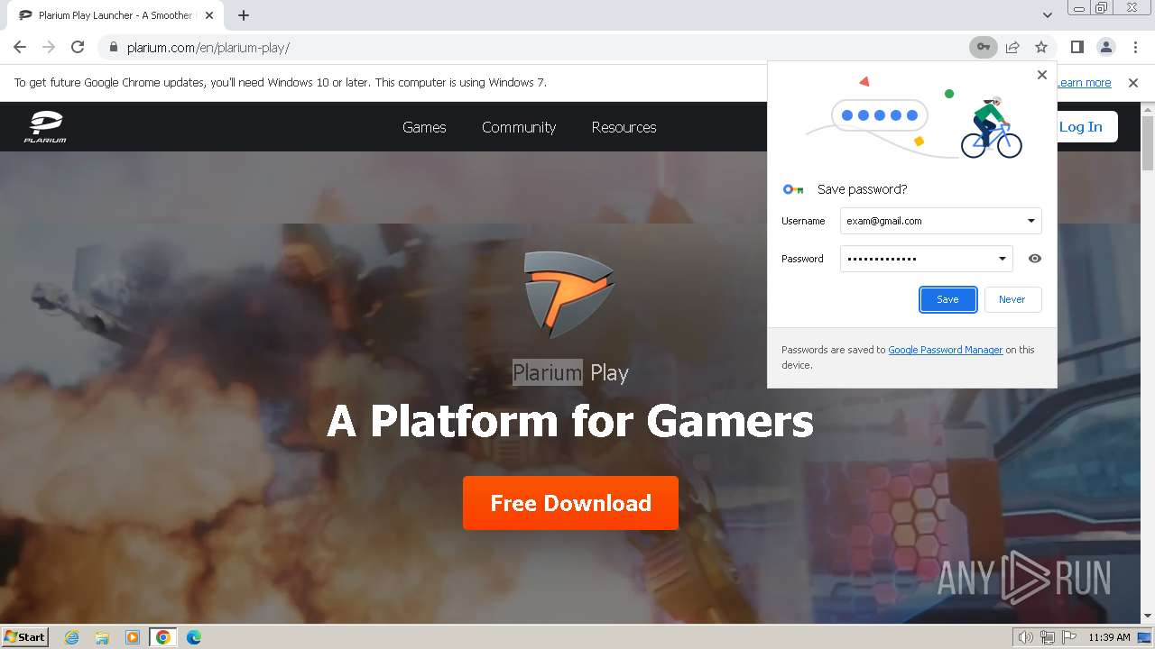Choose Never save for this site
Viewport: 1155px width, 649px height.
point(1012,299)
